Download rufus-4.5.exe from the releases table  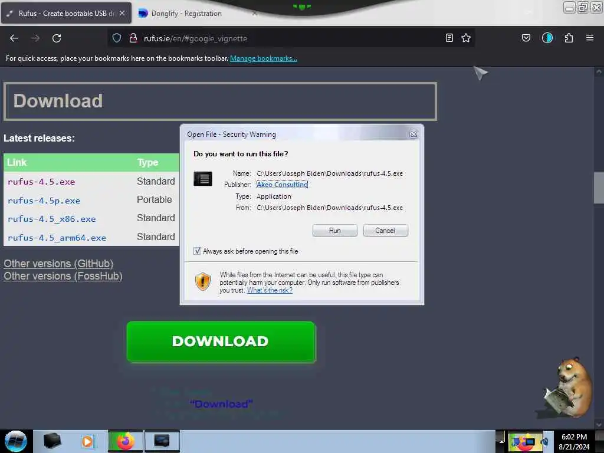pyautogui.click(x=41, y=182)
